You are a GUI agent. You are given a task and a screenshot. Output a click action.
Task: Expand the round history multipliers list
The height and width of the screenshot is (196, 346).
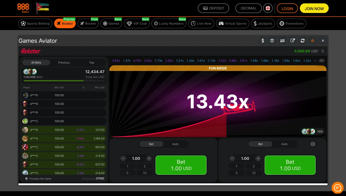322,61
